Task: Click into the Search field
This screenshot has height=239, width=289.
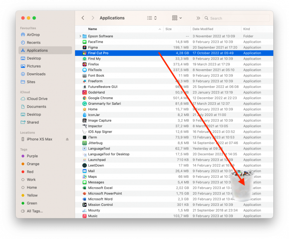Action: 236,18
